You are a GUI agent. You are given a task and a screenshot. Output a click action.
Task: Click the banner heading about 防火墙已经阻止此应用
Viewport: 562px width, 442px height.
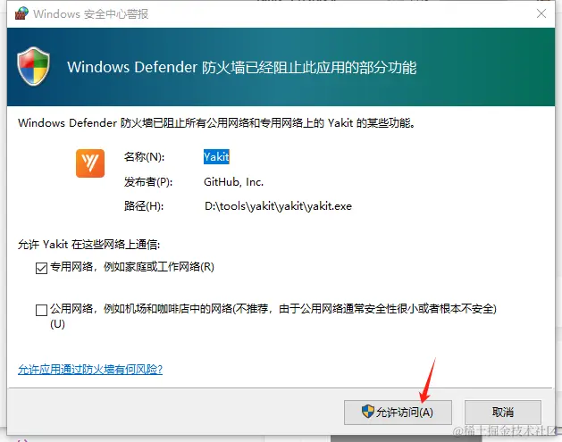[242, 67]
